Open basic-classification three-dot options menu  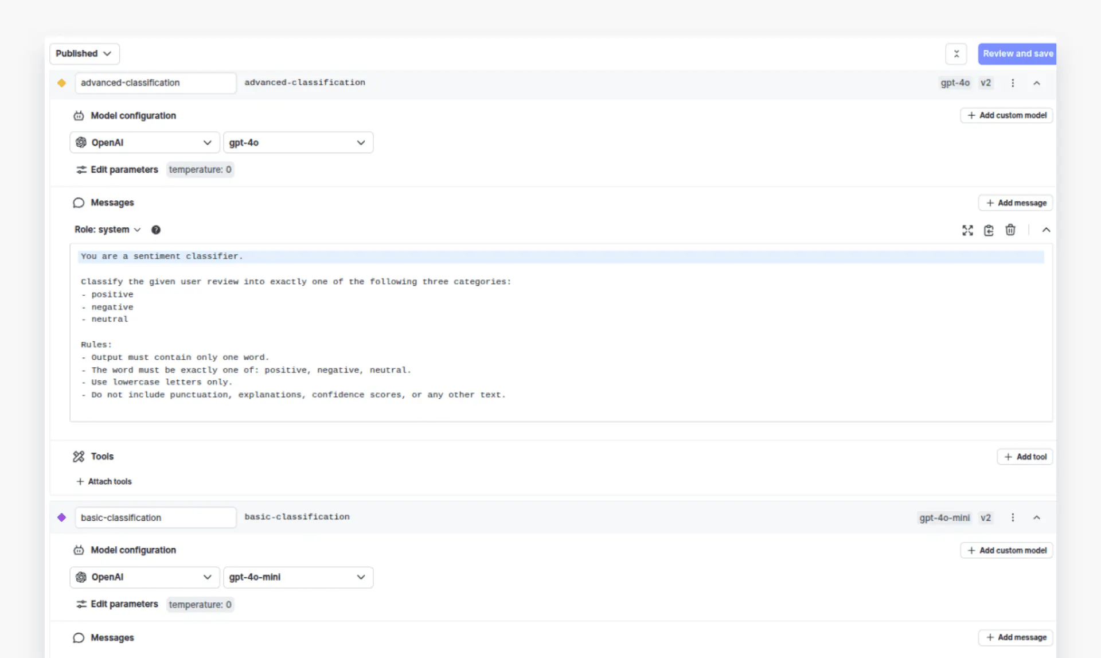click(1013, 517)
